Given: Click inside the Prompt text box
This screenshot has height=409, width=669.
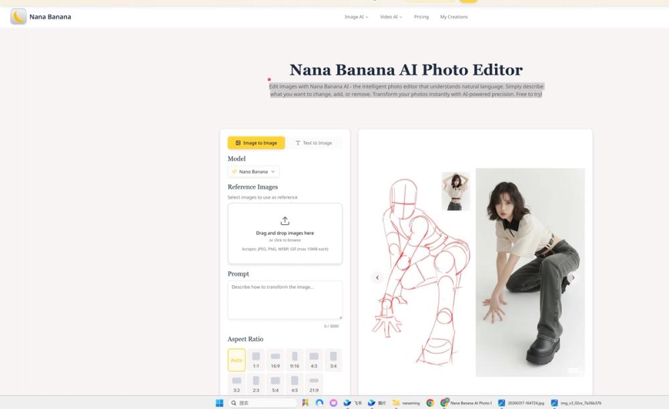Looking at the screenshot, I should [x=285, y=300].
